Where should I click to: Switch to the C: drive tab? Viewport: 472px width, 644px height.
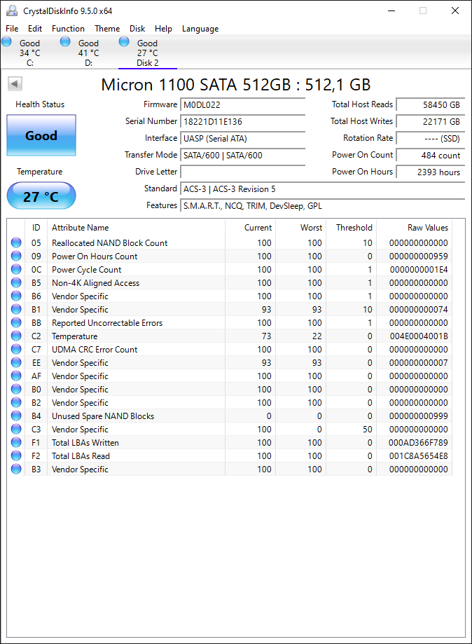tap(29, 53)
